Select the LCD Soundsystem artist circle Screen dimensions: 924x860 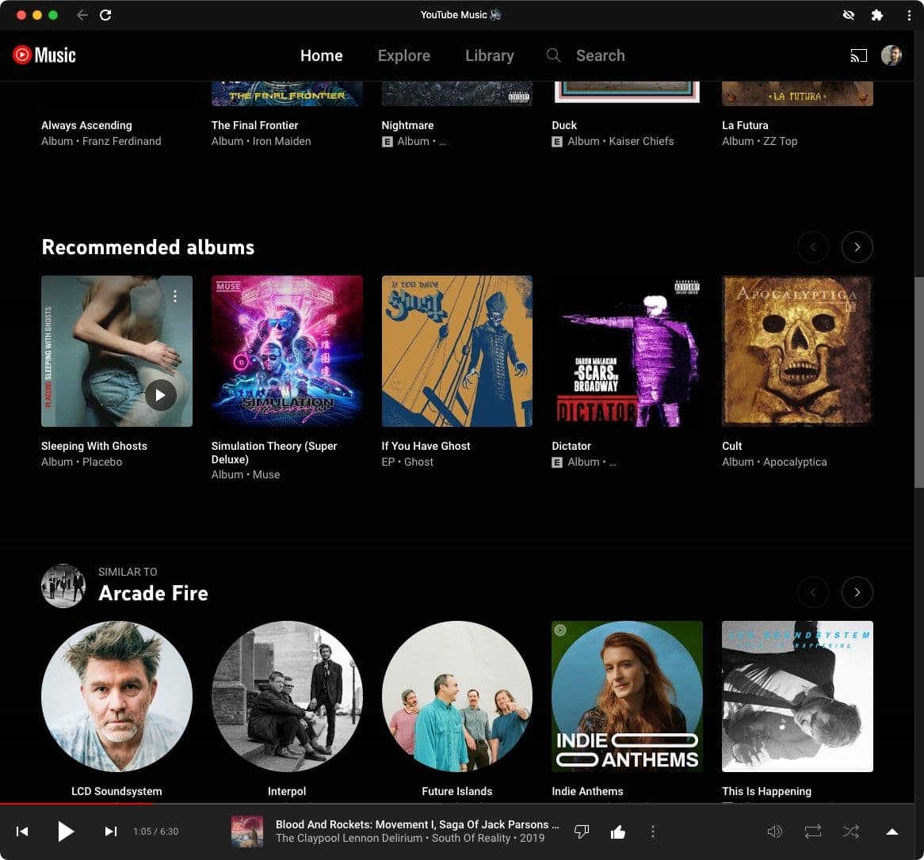pos(116,697)
